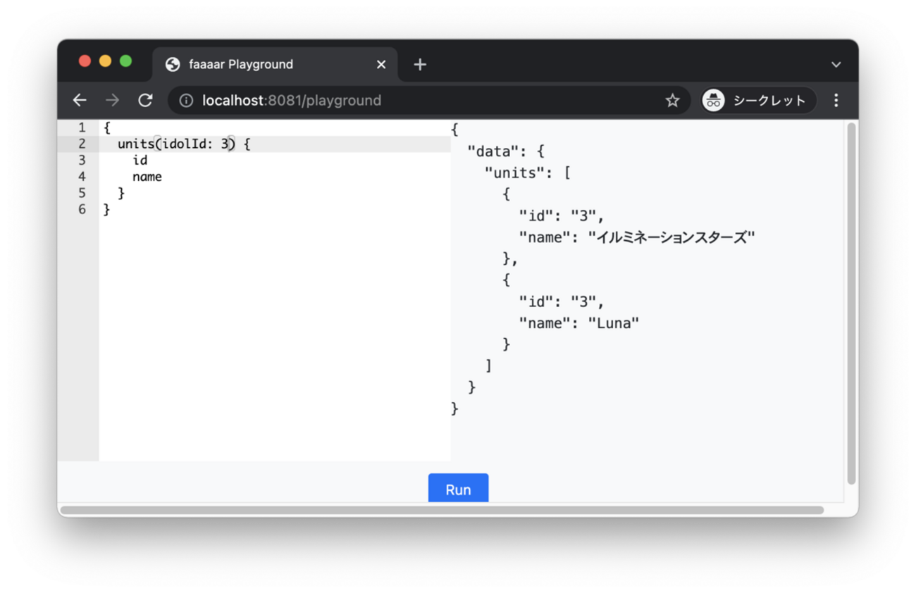Select the faaaar Playground tab
This screenshot has height=593, width=916.
(x=241, y=65)
